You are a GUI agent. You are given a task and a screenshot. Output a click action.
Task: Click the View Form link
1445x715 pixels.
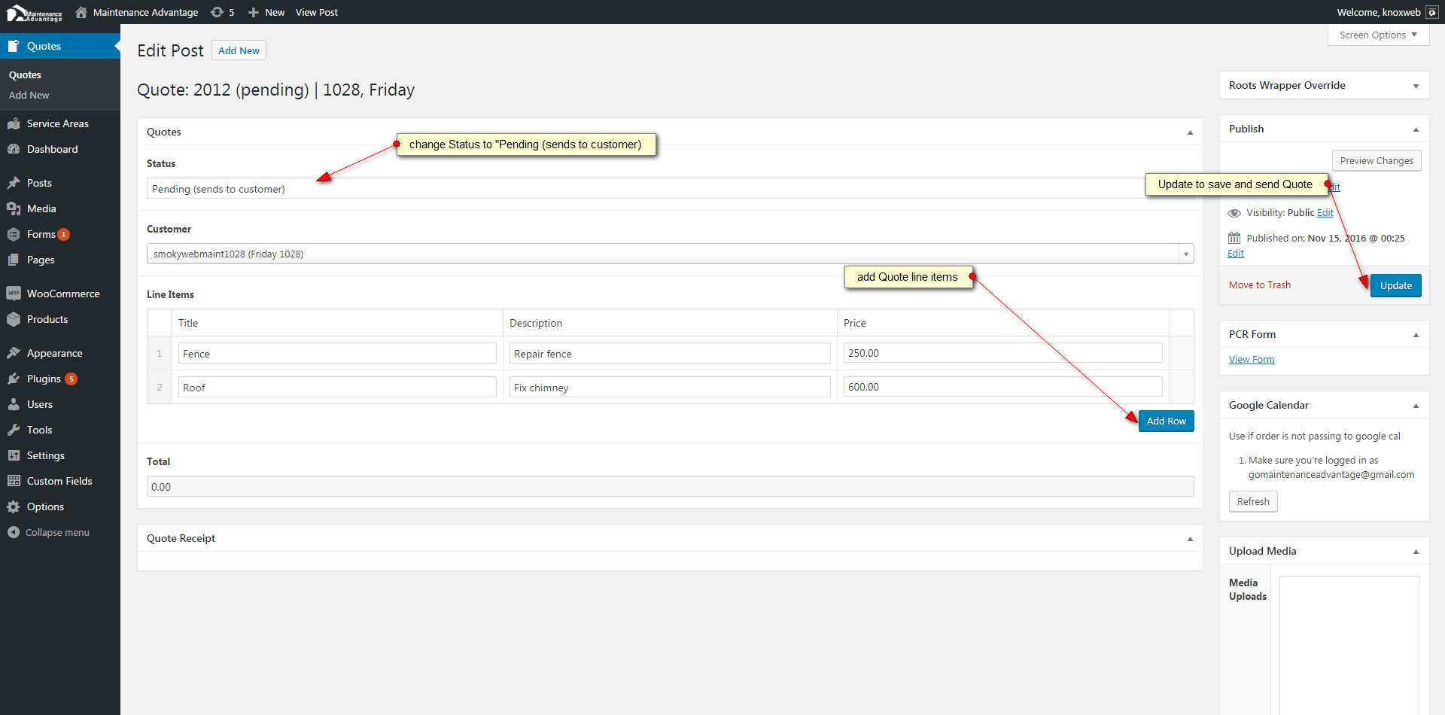(x=1252, y=360)
